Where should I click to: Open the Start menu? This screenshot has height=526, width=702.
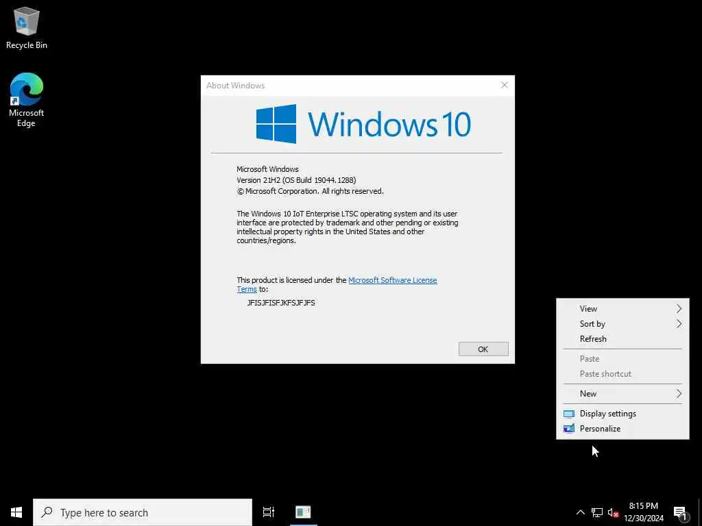[16, 512]
